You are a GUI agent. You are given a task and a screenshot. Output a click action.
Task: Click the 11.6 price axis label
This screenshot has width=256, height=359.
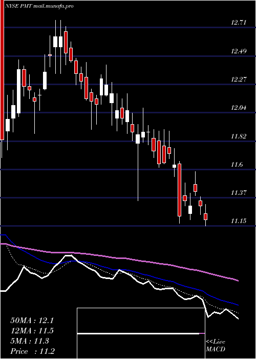click(x=237, y=165)
